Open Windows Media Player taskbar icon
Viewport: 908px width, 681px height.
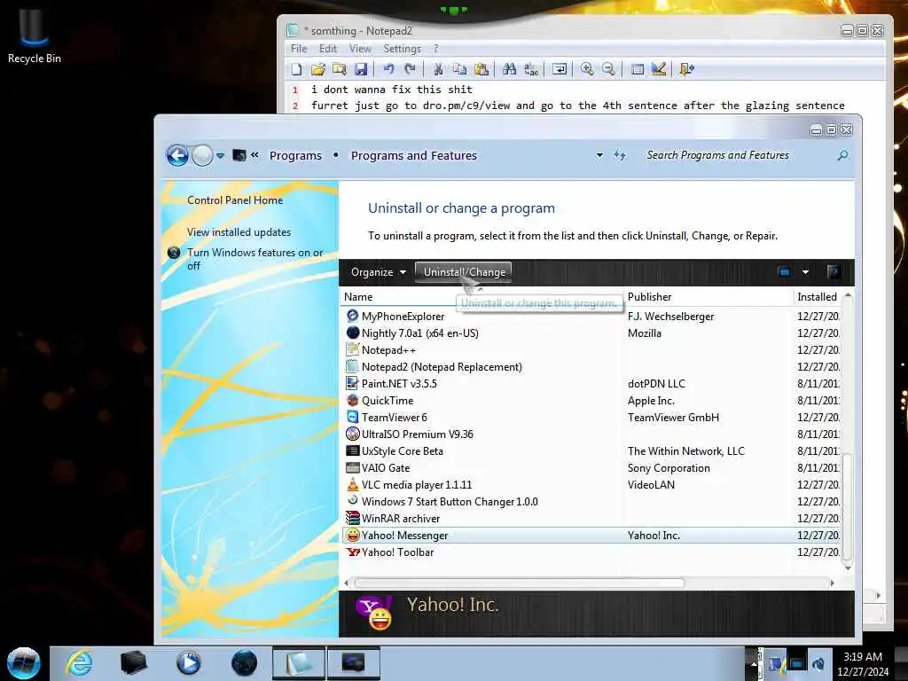point(188,663)
